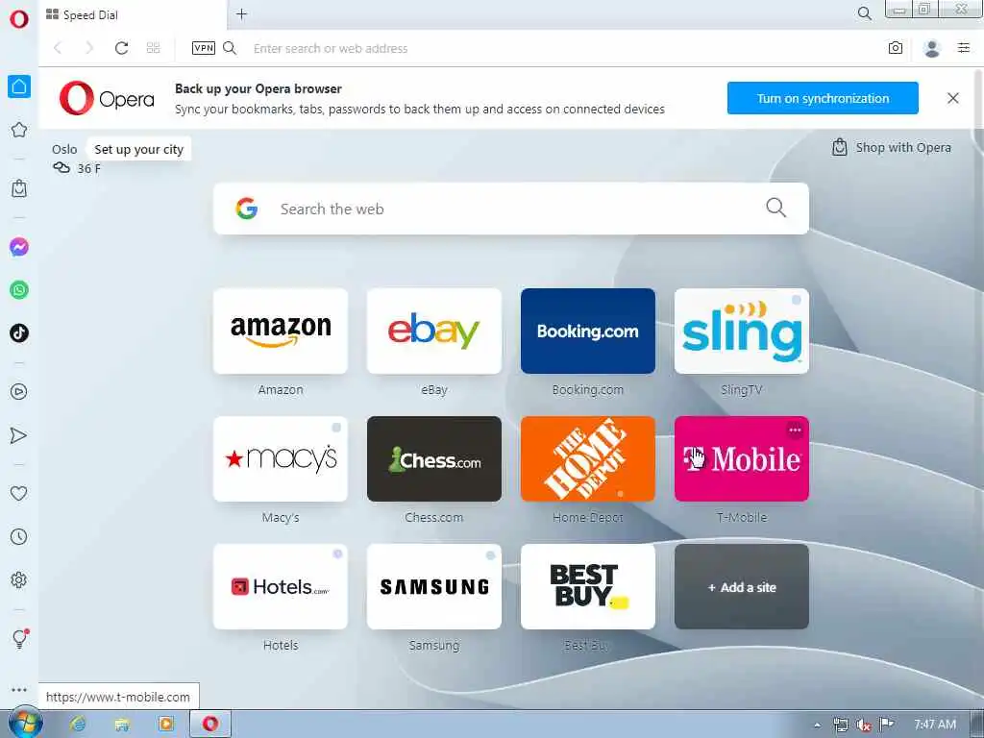Open the Easy Setup sliders icon

pos(964,48)
